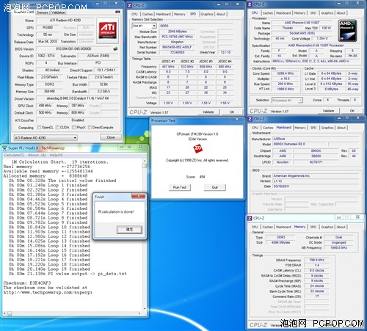Click motherboard Model field 890GX Extreme4
367x331 pixels.
point(300,144)
